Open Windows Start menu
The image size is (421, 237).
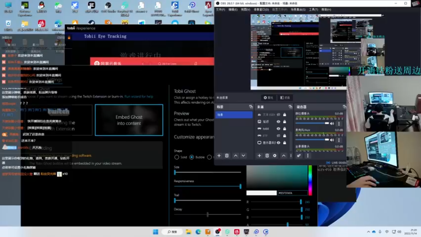[x=155, y=232]
